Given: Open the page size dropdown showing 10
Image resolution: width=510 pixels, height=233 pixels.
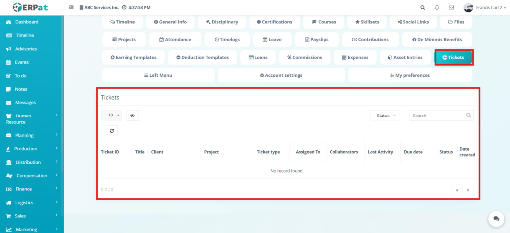Looking at the screenshot, I should (111, 116).
